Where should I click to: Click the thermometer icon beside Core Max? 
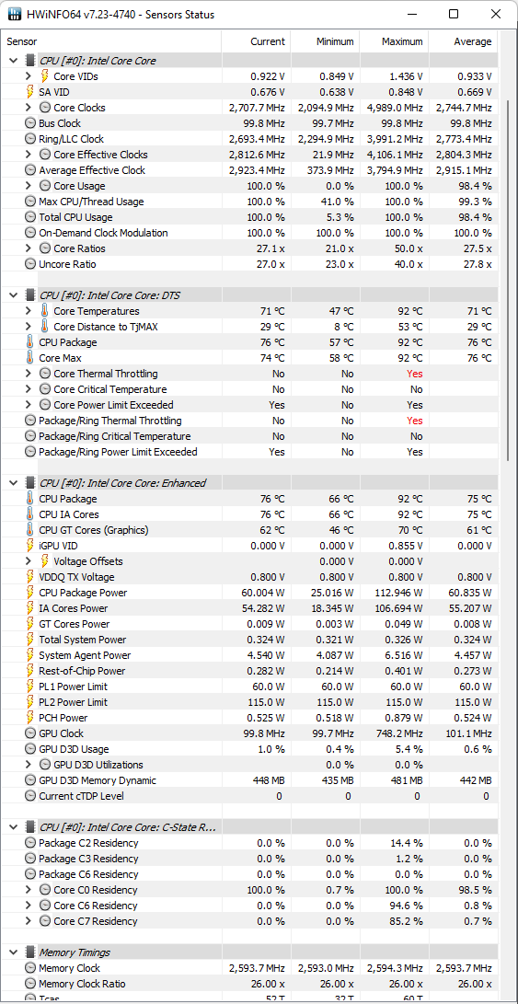[30, 358]
